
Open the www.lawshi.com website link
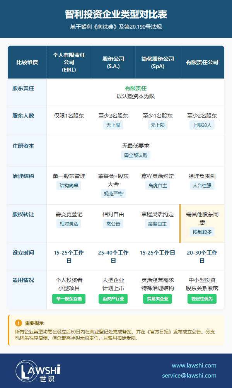194,365
